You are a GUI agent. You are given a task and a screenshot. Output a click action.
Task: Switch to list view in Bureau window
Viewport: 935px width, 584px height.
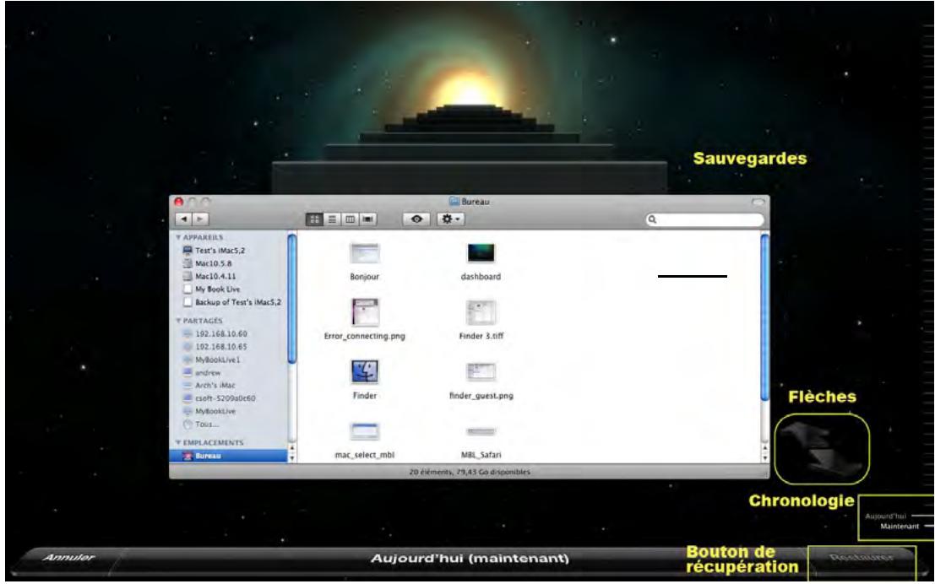pyautogui.click(x=332, y=219)
